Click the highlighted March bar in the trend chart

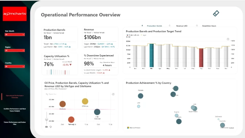pyautogui.click(x=151, y=55)
